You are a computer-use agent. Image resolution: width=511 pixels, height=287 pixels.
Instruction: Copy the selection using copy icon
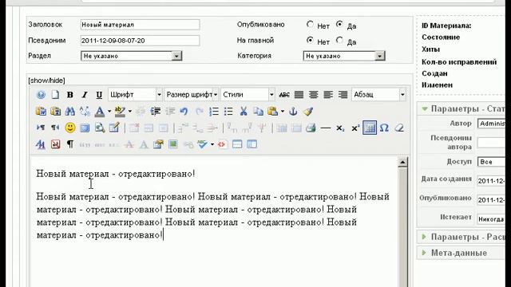(258, 112)
